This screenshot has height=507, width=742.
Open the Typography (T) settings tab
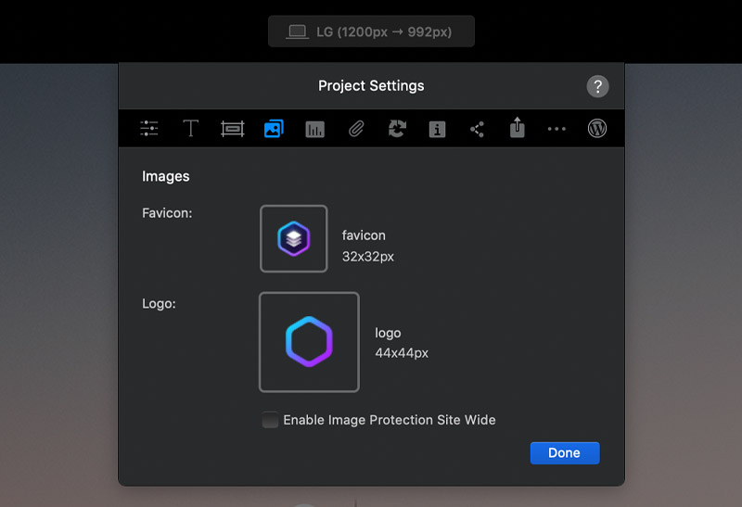click(x=191, y=128)
